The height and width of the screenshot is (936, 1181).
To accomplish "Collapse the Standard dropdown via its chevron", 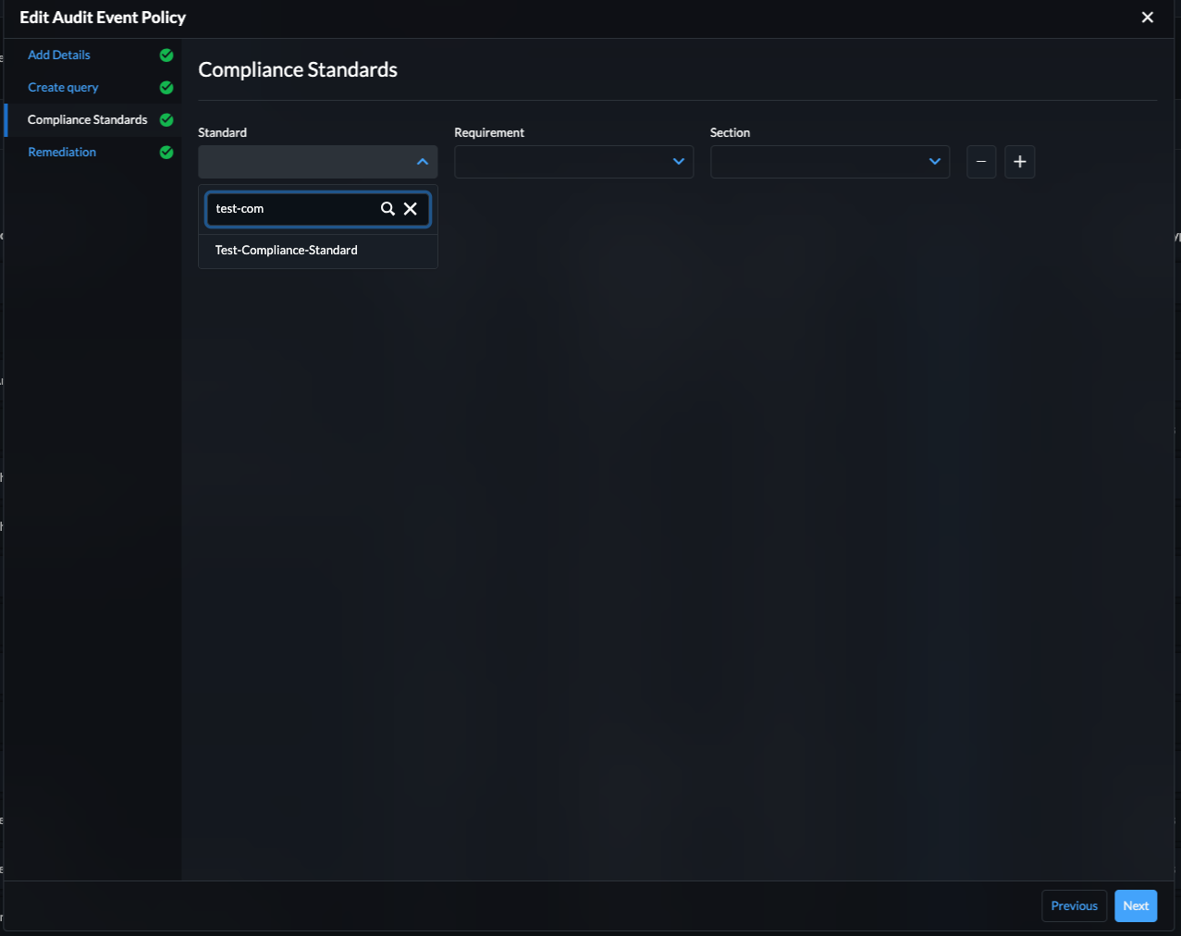I will 422,162.
